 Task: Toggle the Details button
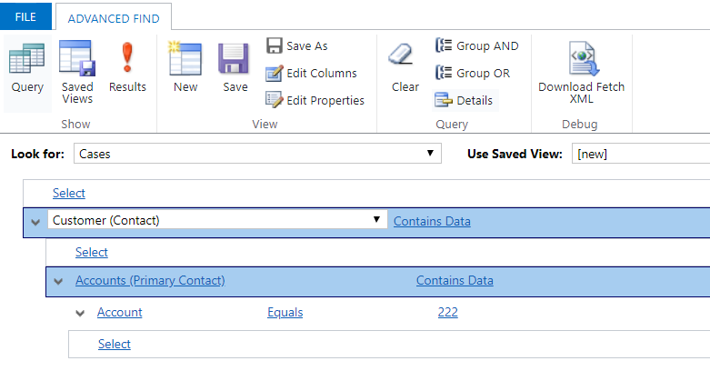(465, 100)
